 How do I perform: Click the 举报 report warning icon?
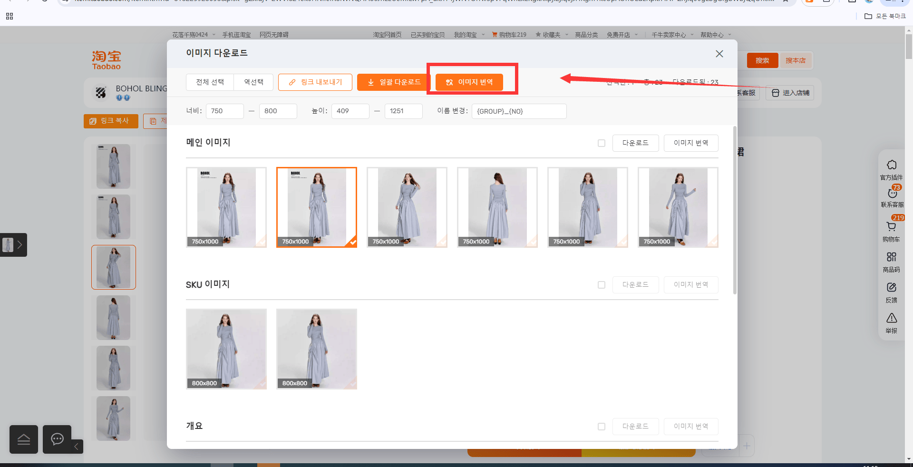point(891,318)
